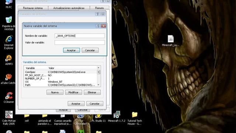The width and height of the screenshot is (236, 133).
Task: Click Nueva under Variables del sistema
Action: coord(55,92)
